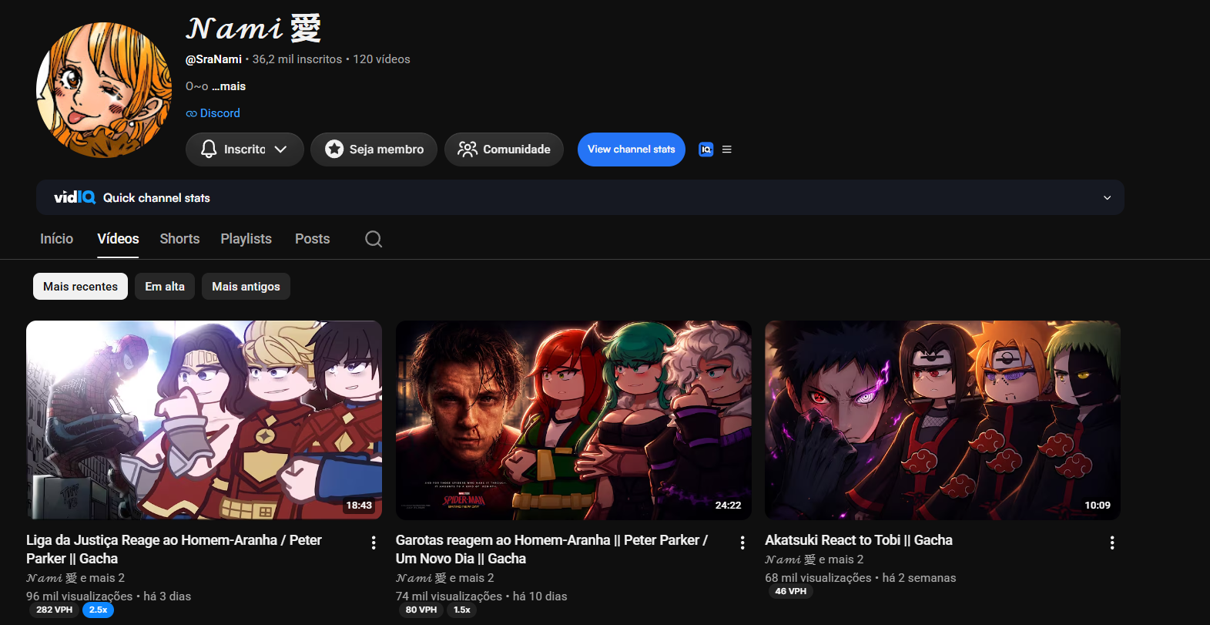Go to the Shorts tab

pos(179,239)
